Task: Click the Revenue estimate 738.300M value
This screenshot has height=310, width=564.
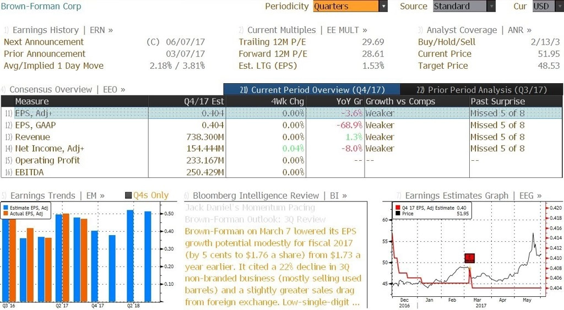Action: tap(205, 137)
